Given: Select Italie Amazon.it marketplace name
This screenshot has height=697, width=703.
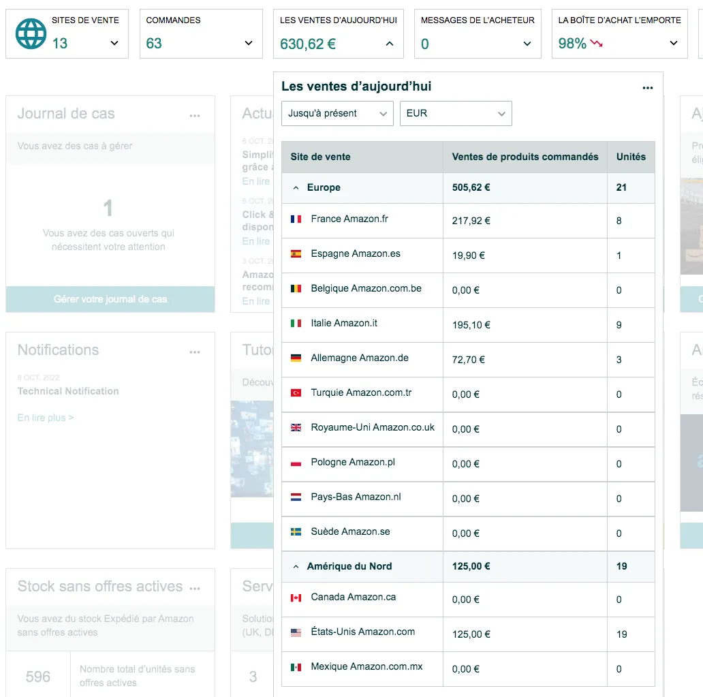Looking at the screenshot, I should tap(344, 323).
